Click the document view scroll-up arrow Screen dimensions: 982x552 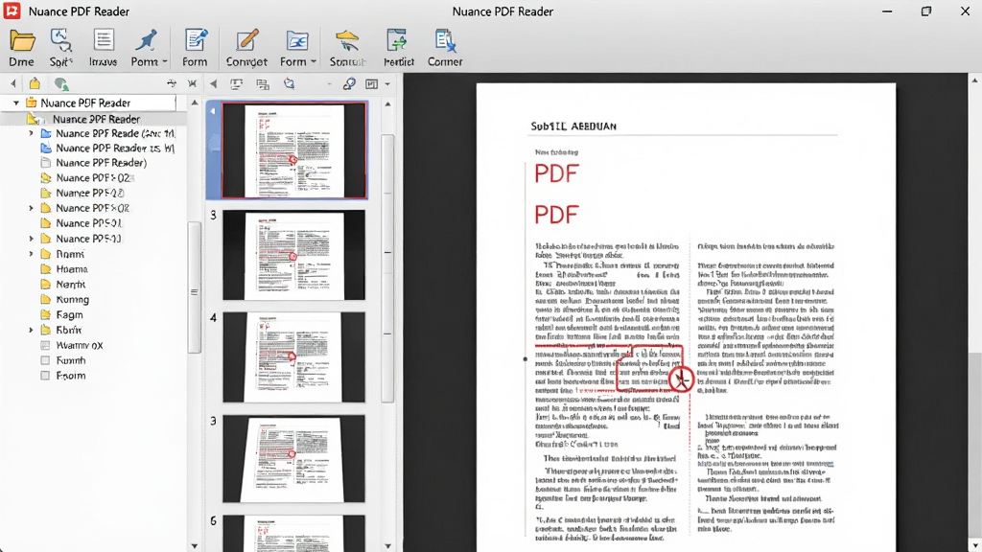click(x=974, y=80)
